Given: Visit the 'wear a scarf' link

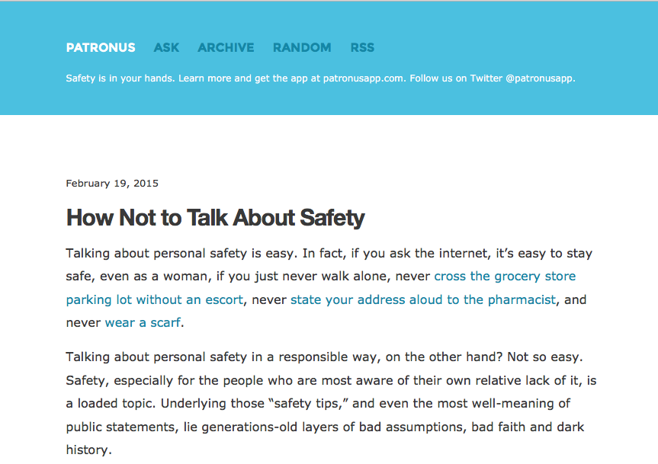Looking at the screenshot, I should [143, 322].
